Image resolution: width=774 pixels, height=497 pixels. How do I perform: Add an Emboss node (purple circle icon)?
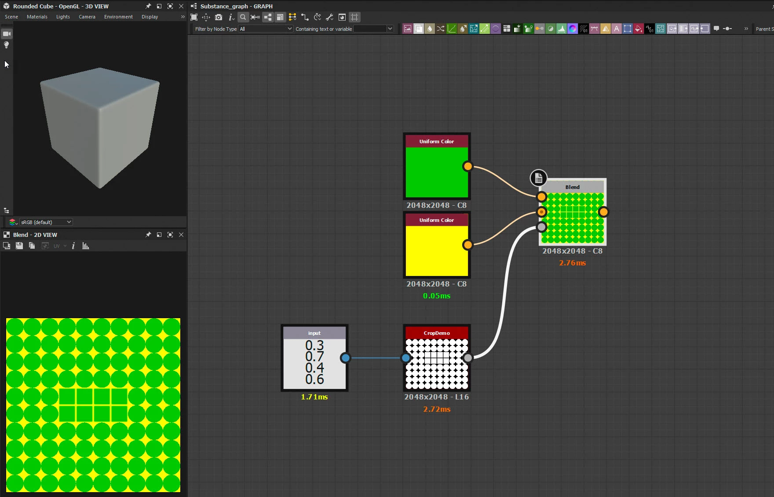[496, 29]
